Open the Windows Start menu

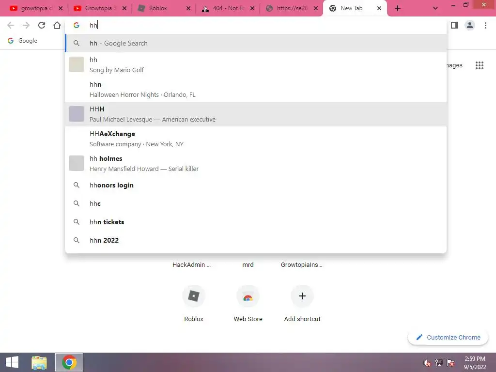coord(12,362)
